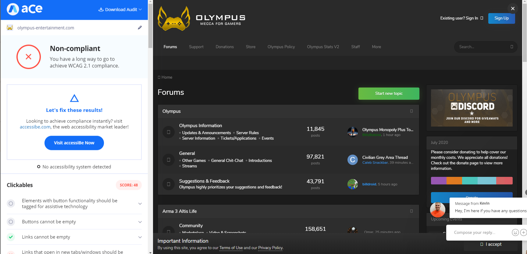
Task: Collapse the Olympus category section
Action: point(411,111)
